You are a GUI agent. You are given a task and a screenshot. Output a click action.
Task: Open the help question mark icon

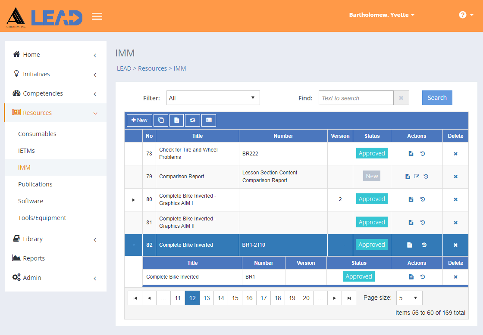point(462,15)
